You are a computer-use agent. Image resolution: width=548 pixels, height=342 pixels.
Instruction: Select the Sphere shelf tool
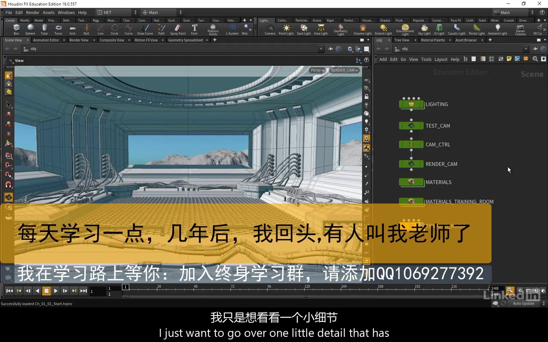(x=30, y=29)
